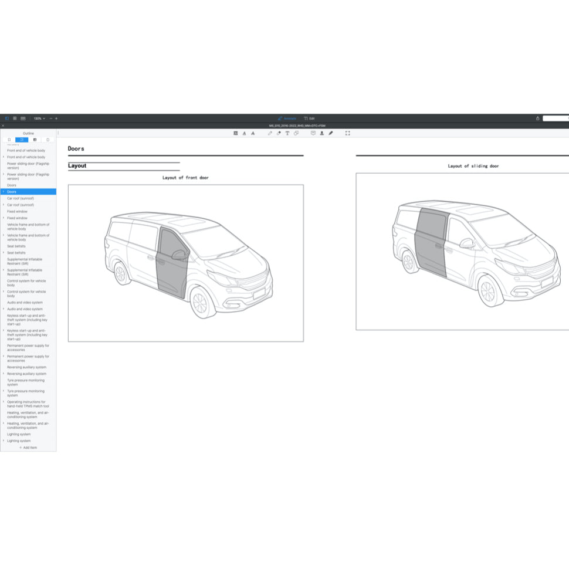This screenshot has width=569, height=569.
Task: Open the stamp tool in the annotation toolbar
Action: pyautogui.click(x=314, y=133)
